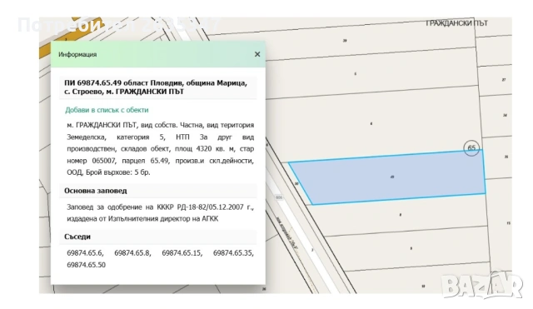Screen dimensions: 533x309
Task: Select neighbor 69874.65.35 in the list
Action: [233, 253]
